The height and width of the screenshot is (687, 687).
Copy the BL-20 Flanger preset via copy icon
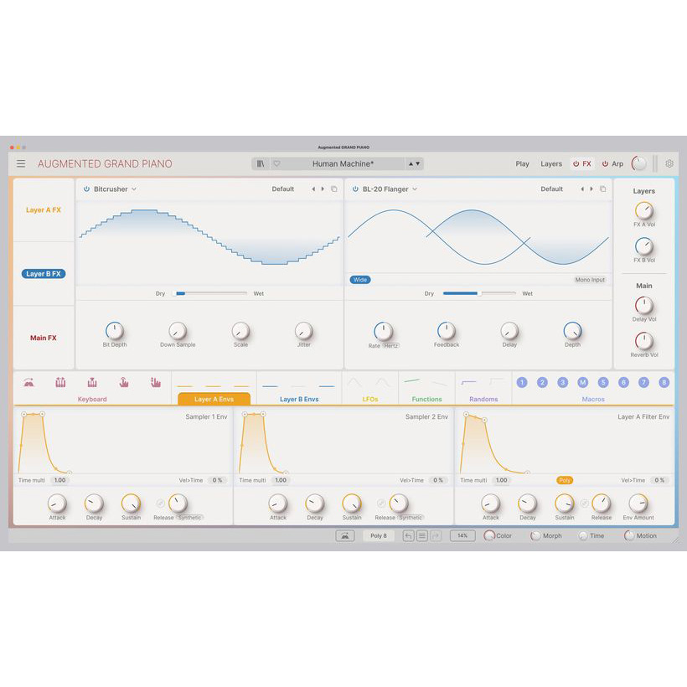tap(603, 189)
